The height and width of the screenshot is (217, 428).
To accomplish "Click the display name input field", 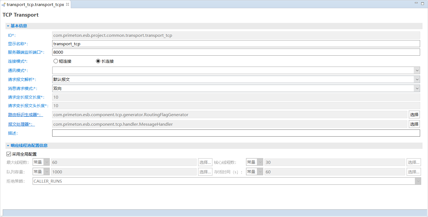I will 236,44.
